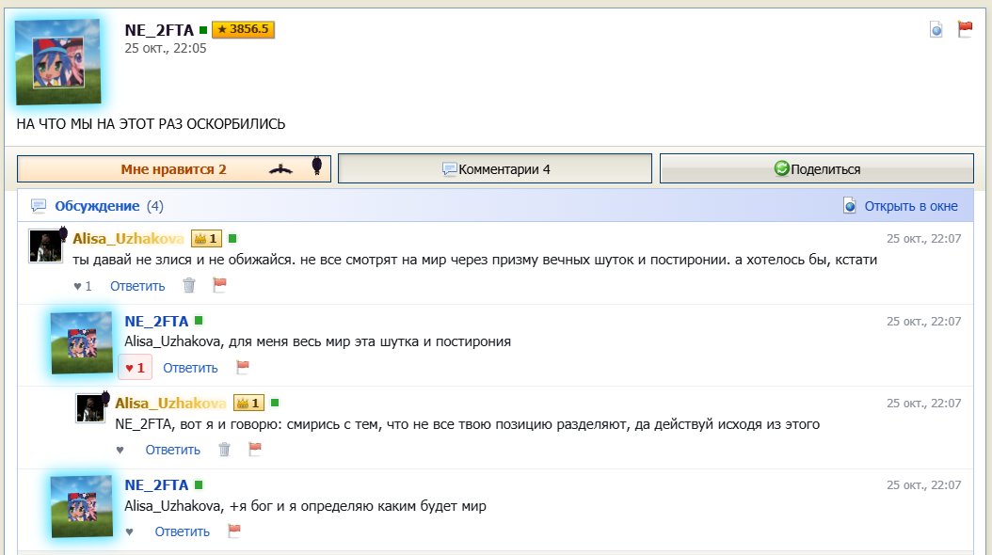Delete 'вот я и говорю' comment with trash icon
992x555 pixels.
click(225, 450)
